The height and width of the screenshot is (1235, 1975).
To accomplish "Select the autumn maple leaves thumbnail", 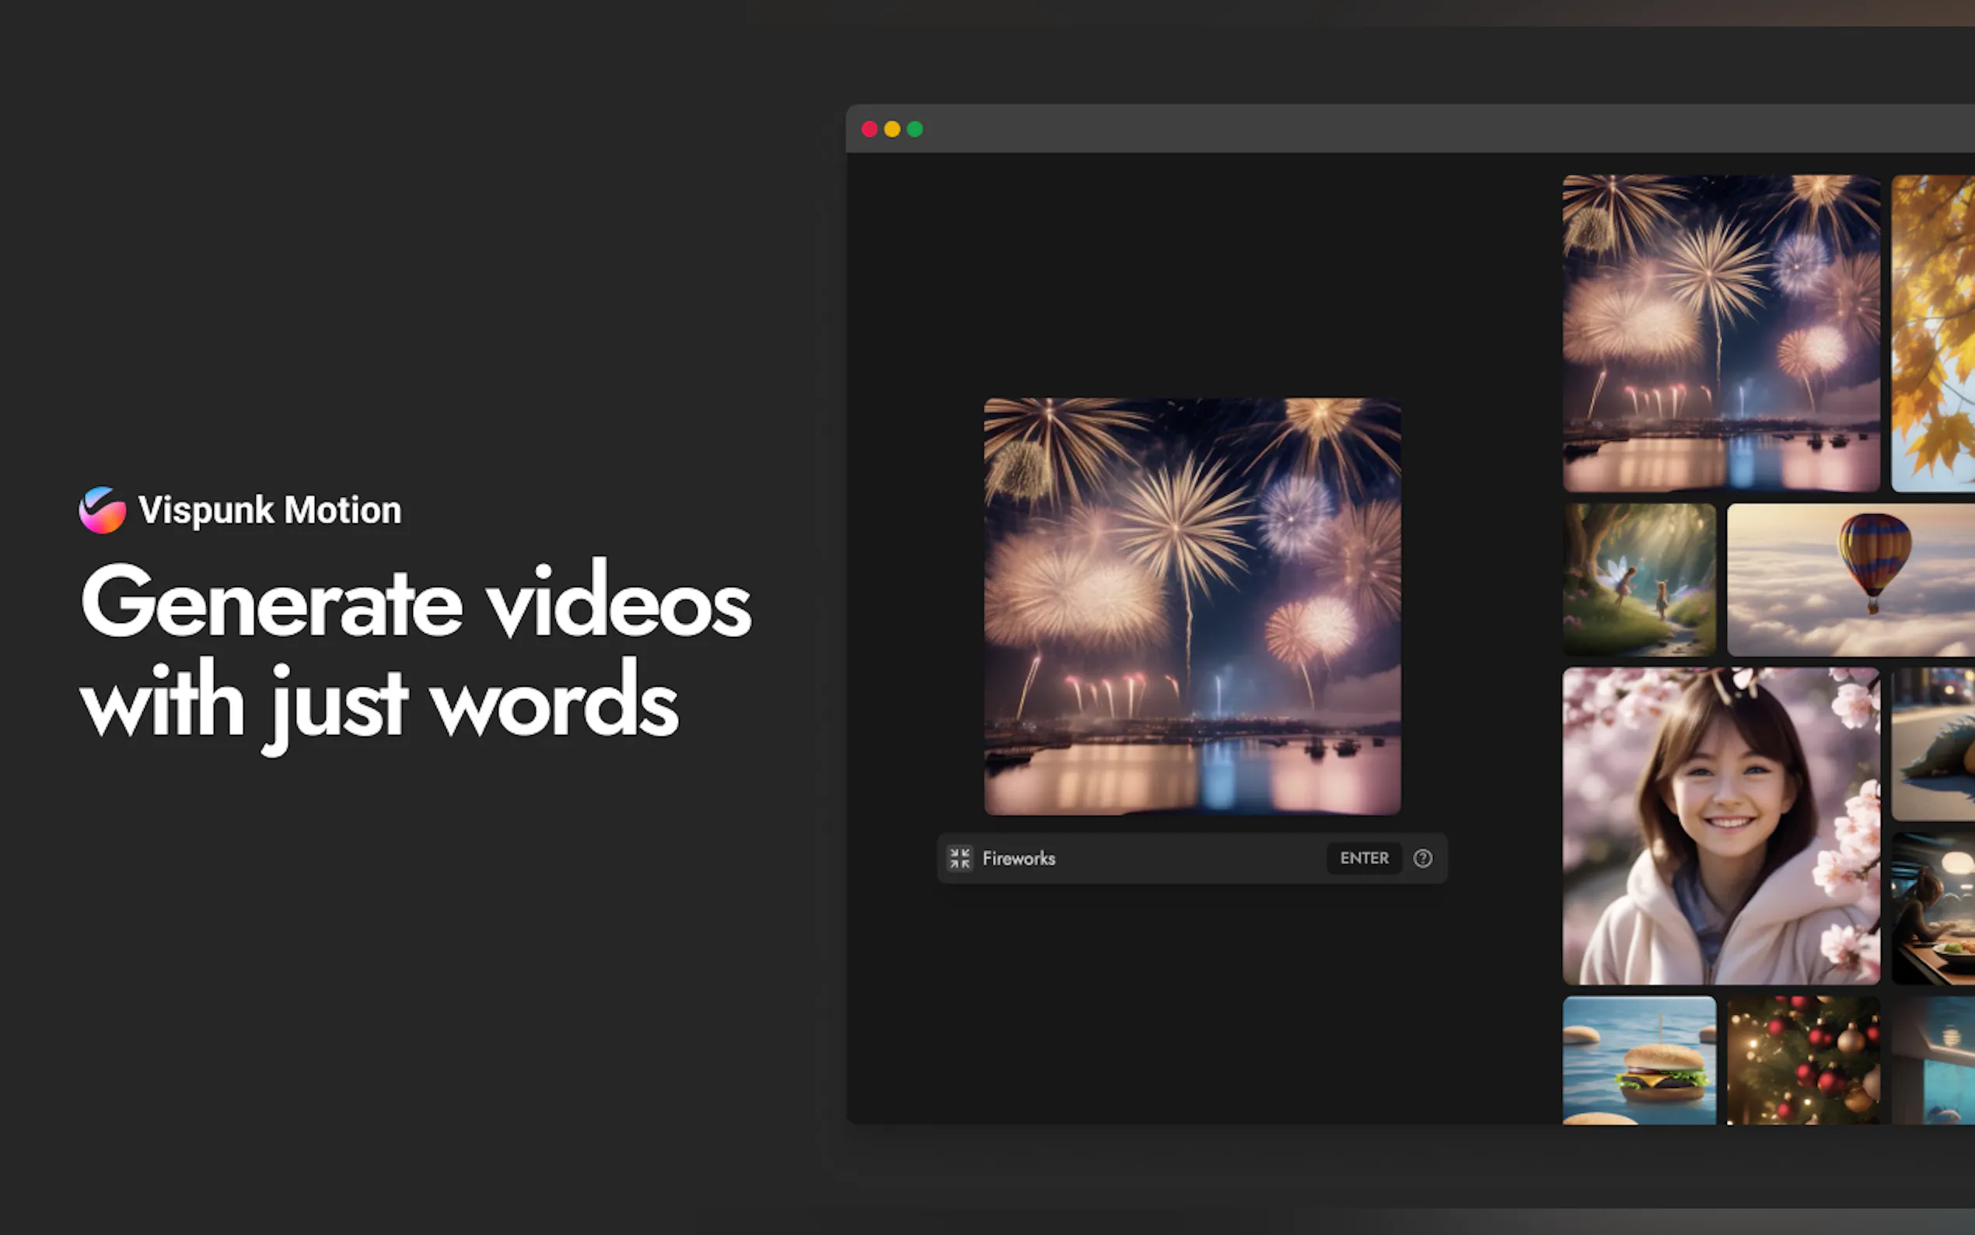I will point(1933,334).
